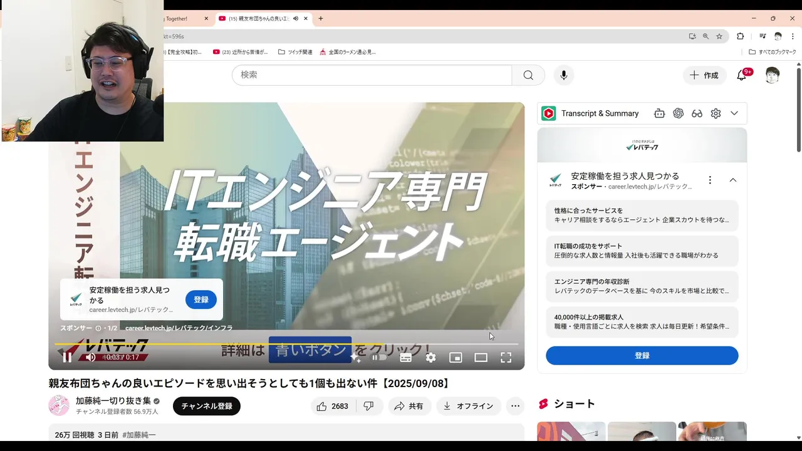The image size is (802, 451).
Task: Open the Transcript & Summary settings gear
Action: click(x=716, y=113)
